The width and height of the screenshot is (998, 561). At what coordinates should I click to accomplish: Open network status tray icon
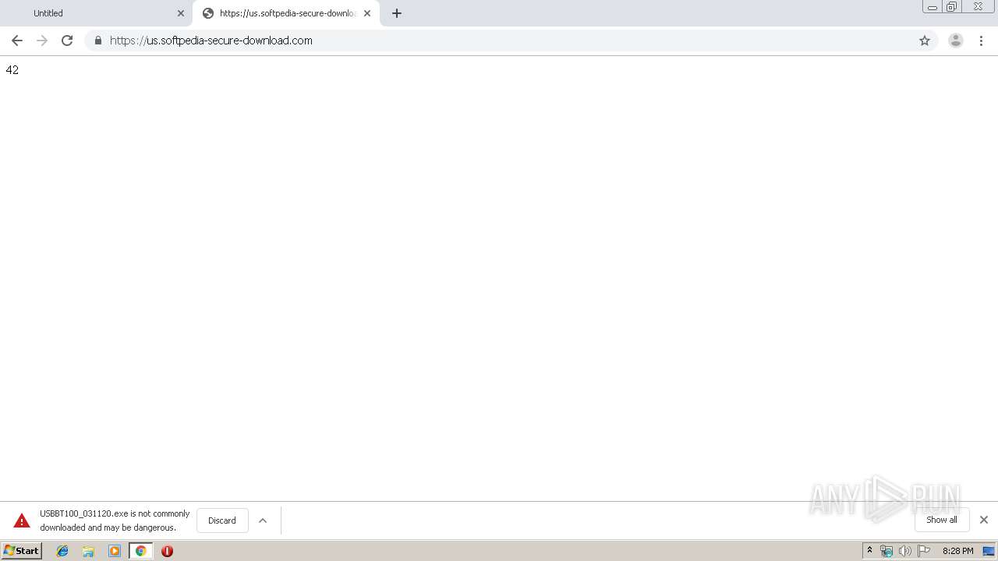coord(887,551)
